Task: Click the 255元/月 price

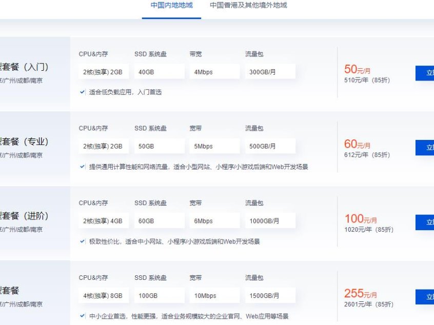Action: (x=361, y=293)
